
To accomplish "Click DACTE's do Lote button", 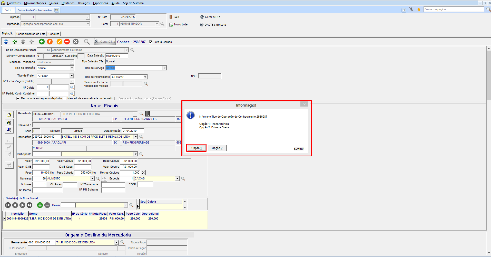I will coord(213,25).
